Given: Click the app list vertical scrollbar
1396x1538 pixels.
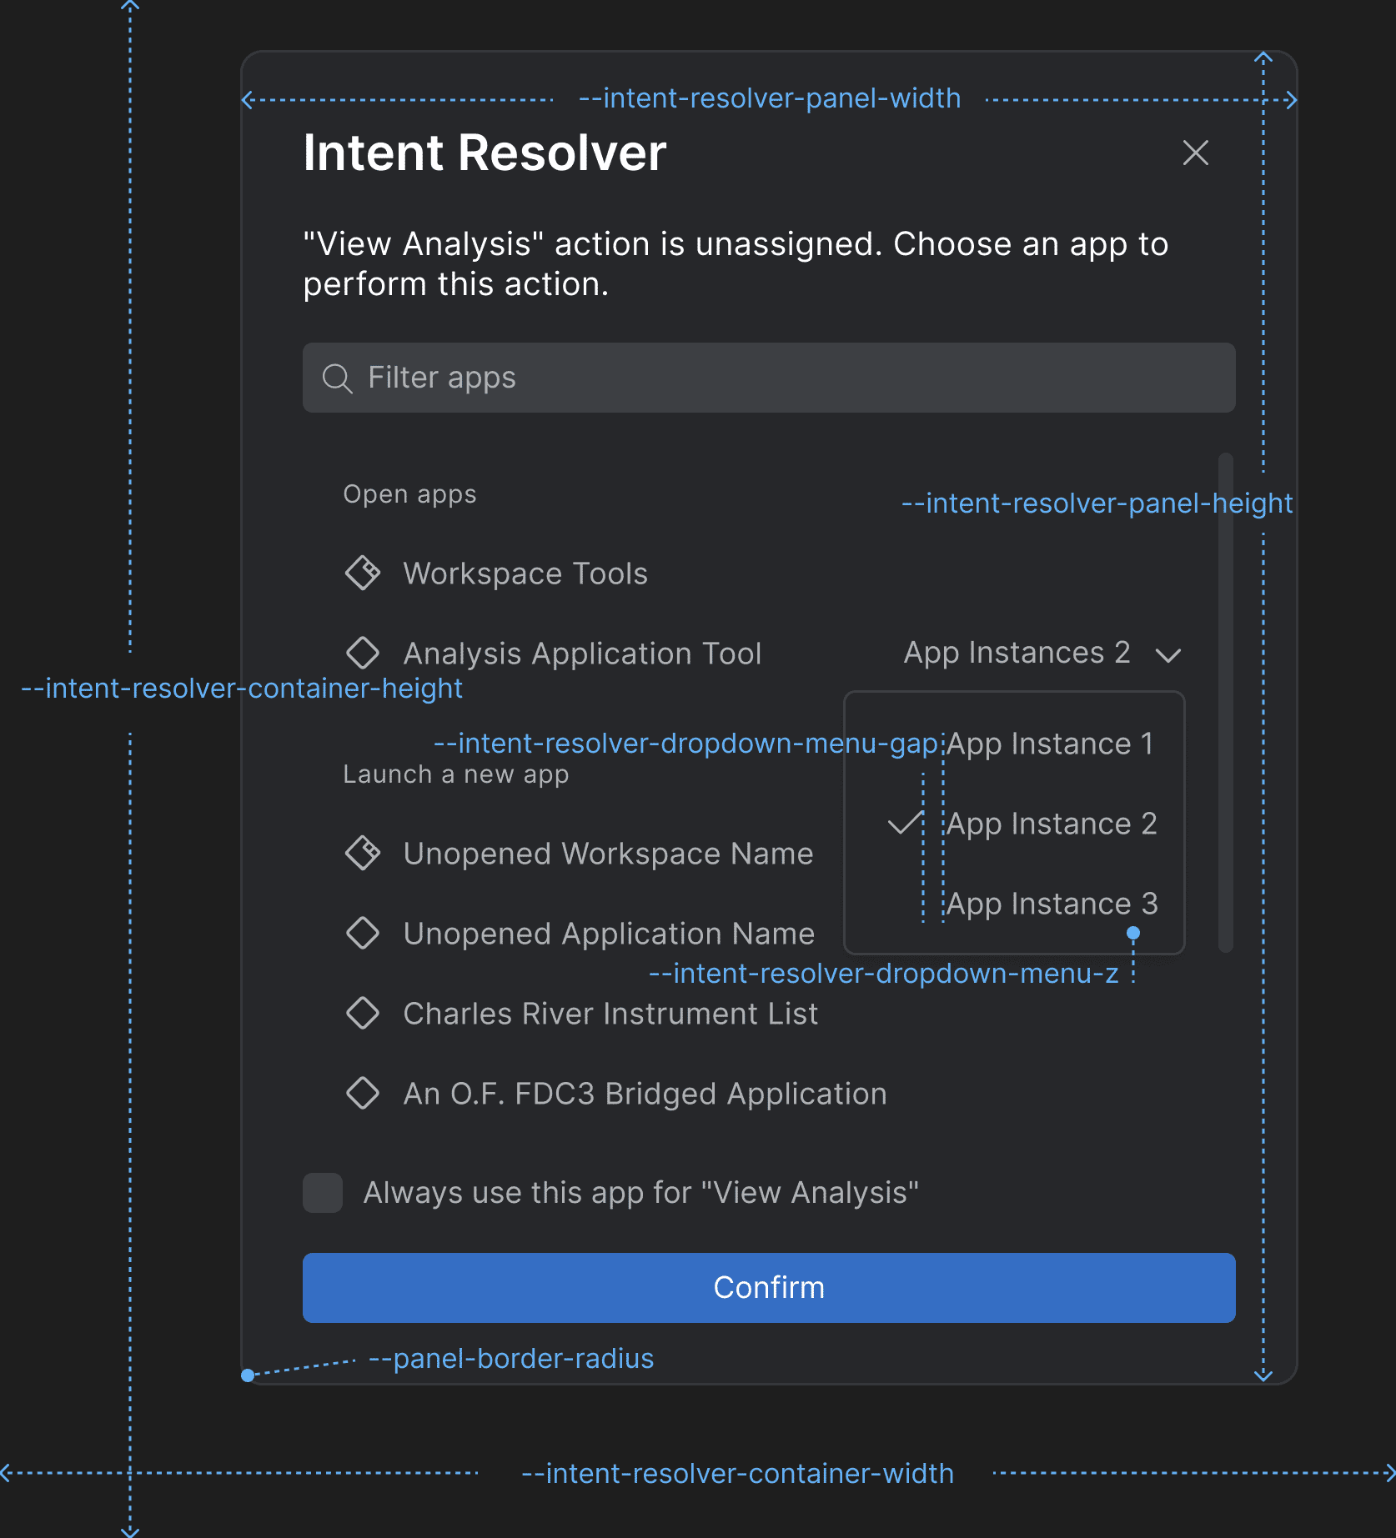Looking at the screenshot, I should coord(1225,702).
